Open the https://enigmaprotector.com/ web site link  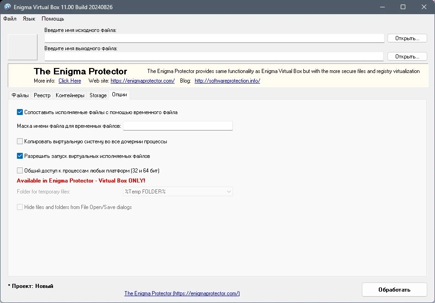(x=143, y=81)
